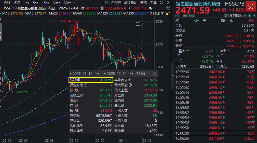The height and width of the screenshot is (143, 257).
Task: Click the red 买 buy button
Action: pyautogui.click(x=250, y=6)
